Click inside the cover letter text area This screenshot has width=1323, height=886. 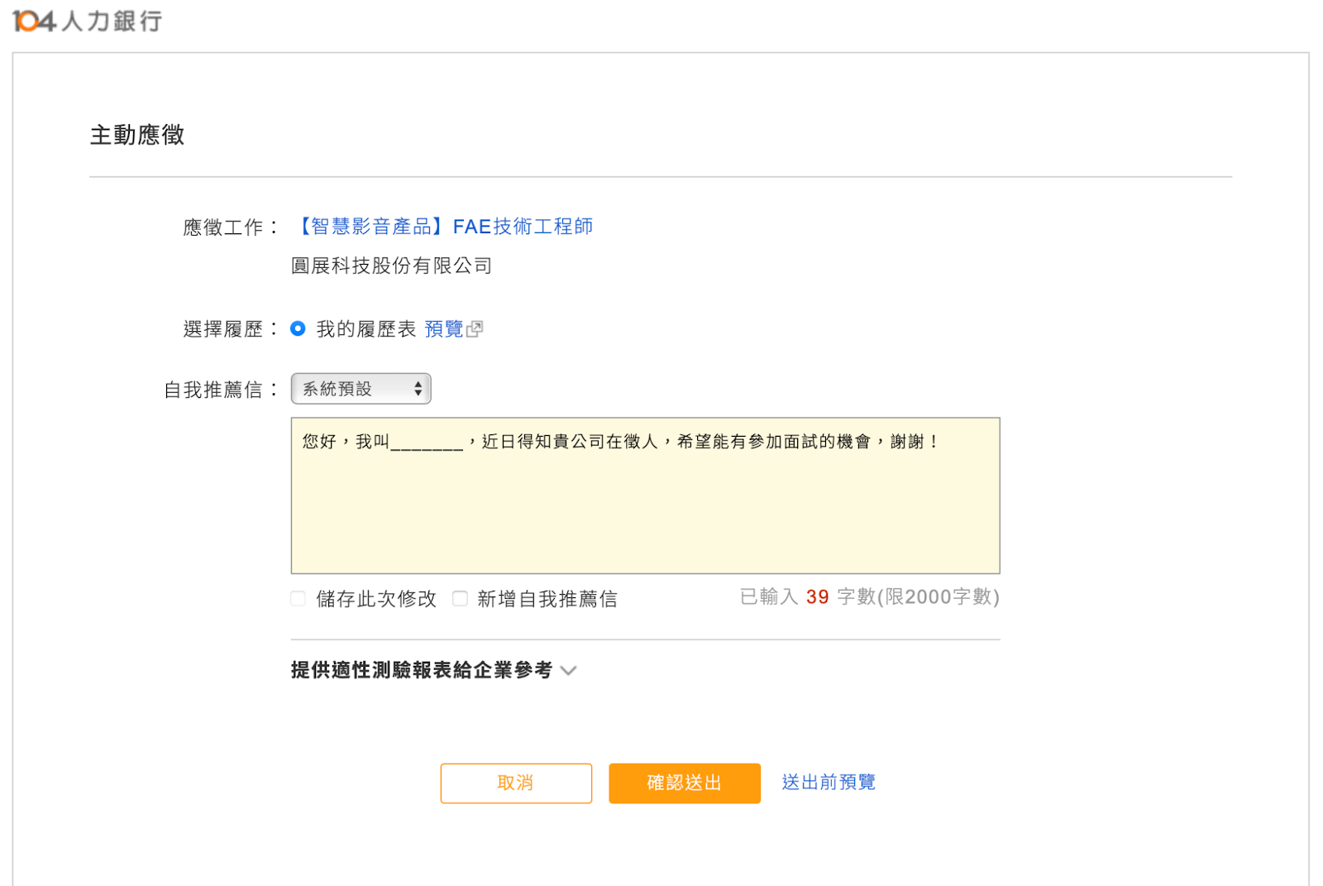pyautogui.click(x=646, y=496)
